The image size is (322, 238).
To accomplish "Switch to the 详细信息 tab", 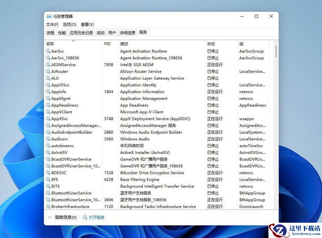I will tap(128, 33).
